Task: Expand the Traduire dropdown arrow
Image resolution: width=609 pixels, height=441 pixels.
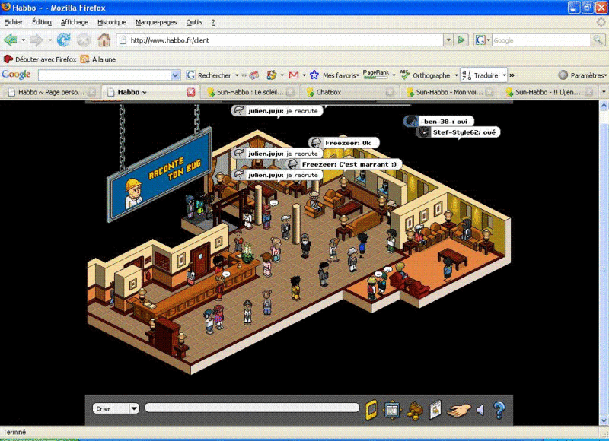Action: [504, 75]
